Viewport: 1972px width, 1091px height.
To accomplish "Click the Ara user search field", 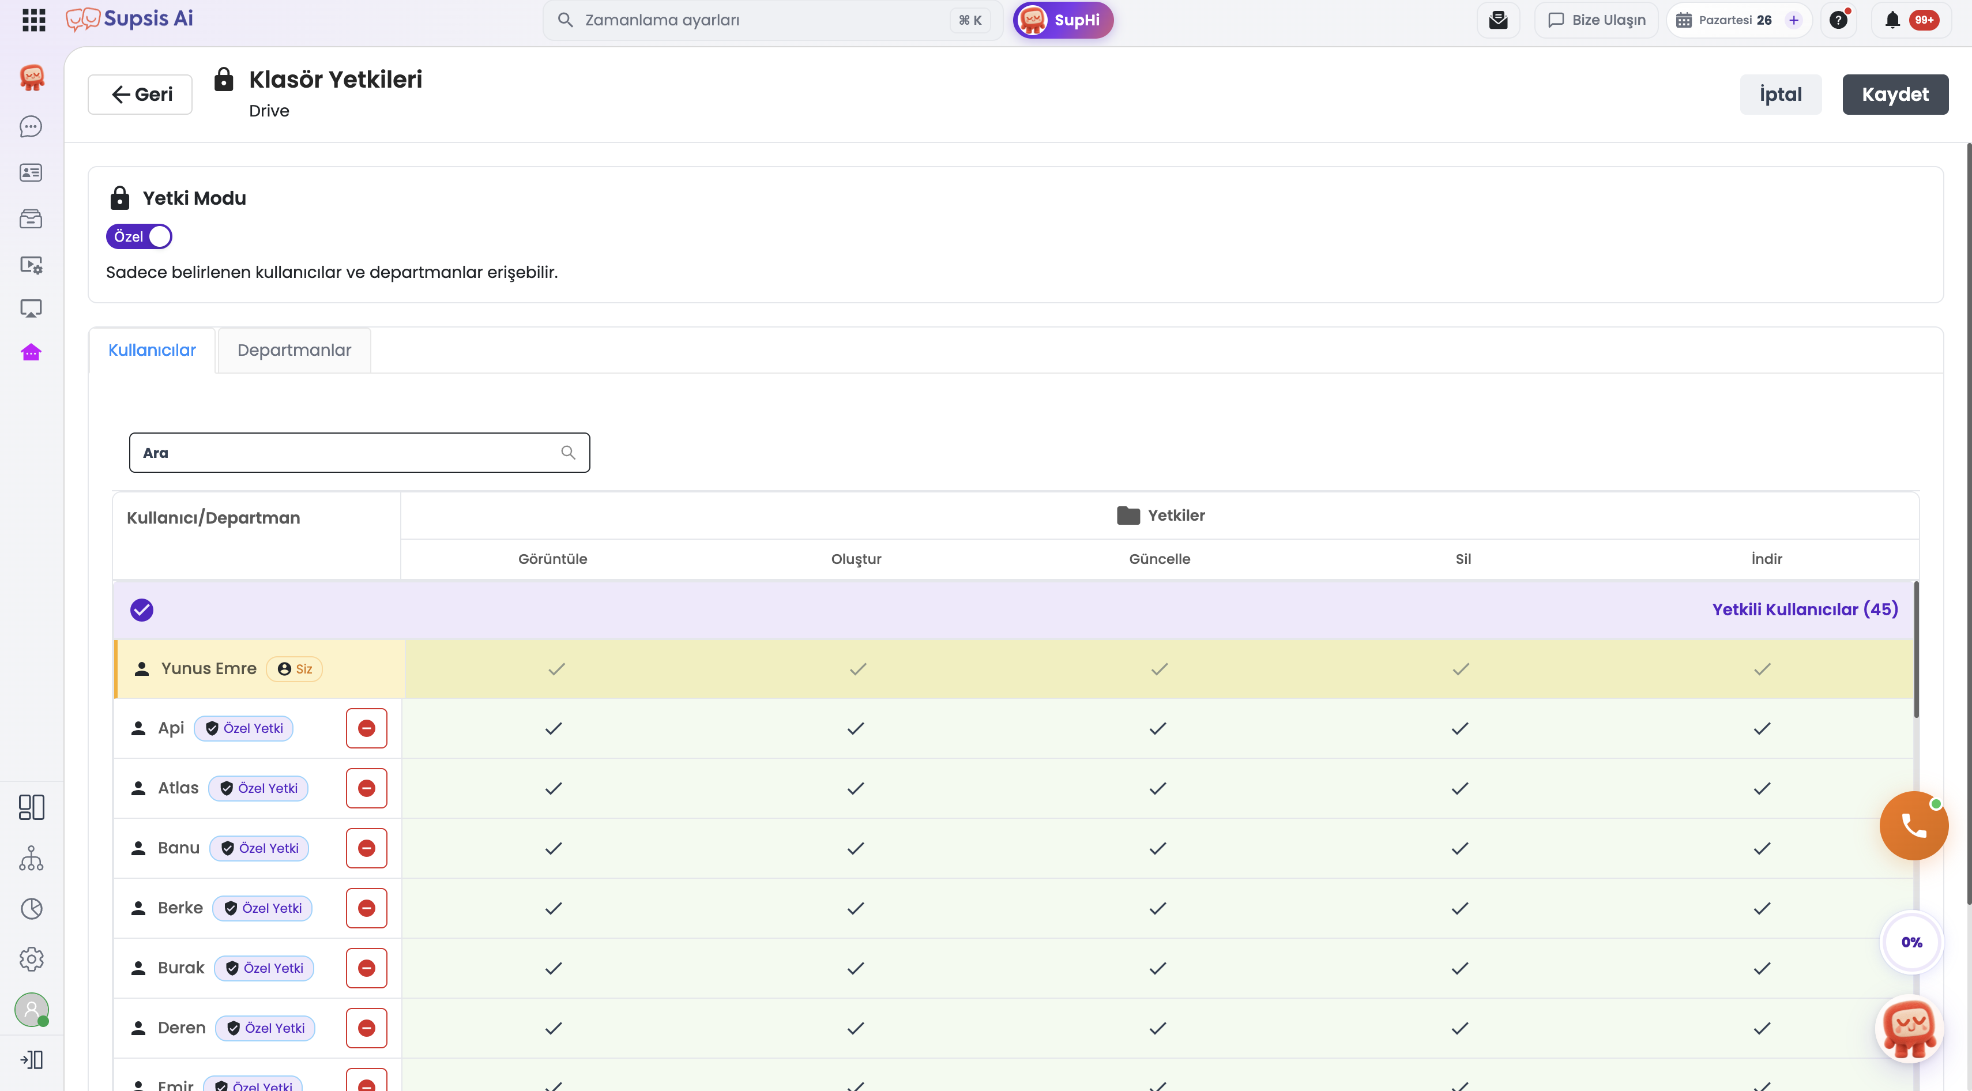I will click(359, 453).
